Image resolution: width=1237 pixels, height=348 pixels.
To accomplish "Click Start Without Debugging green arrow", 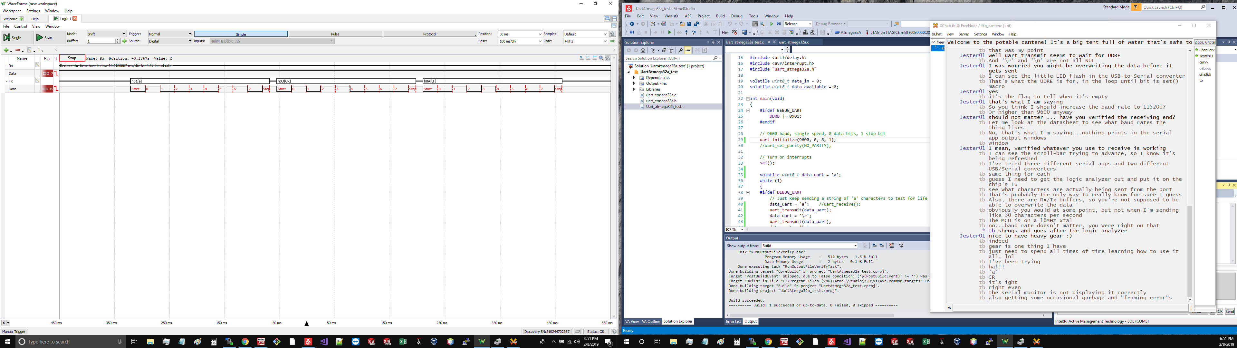I will tap(772, 24).
